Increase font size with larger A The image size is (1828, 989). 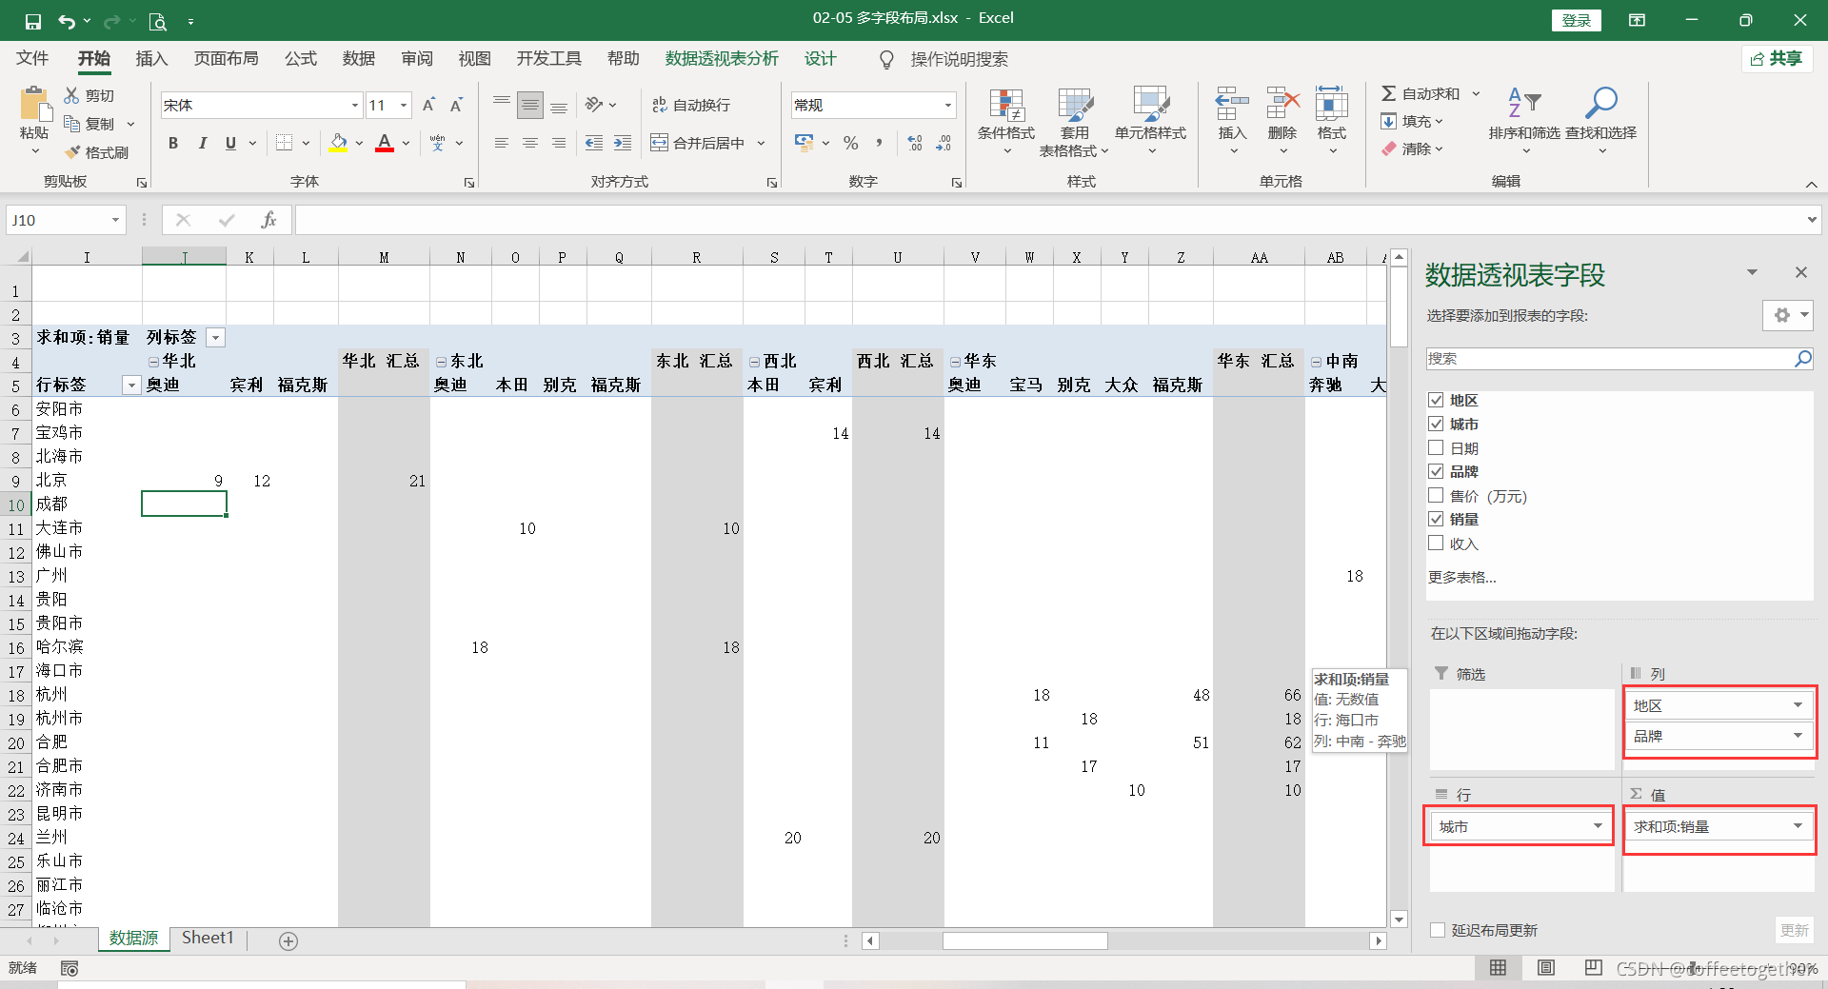[x=428, y=105]
